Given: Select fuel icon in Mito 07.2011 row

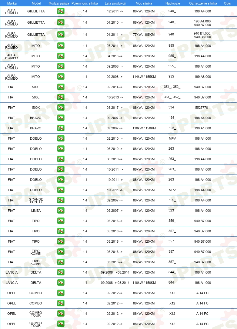Looking at the screenshot, I should (61, 45).
